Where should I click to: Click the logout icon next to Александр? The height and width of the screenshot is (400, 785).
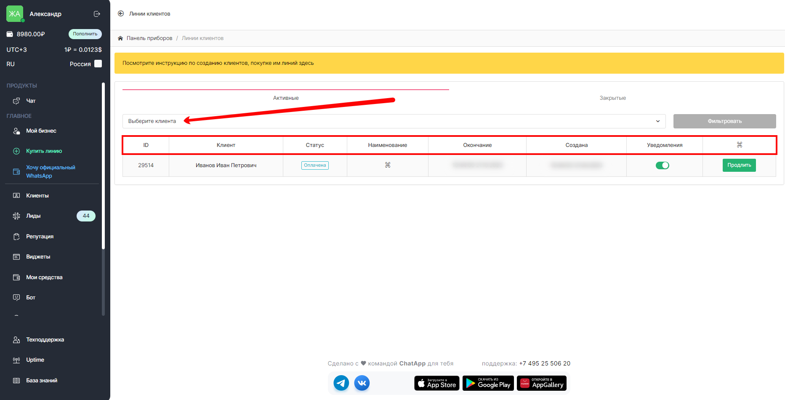[x=97, y=14]
